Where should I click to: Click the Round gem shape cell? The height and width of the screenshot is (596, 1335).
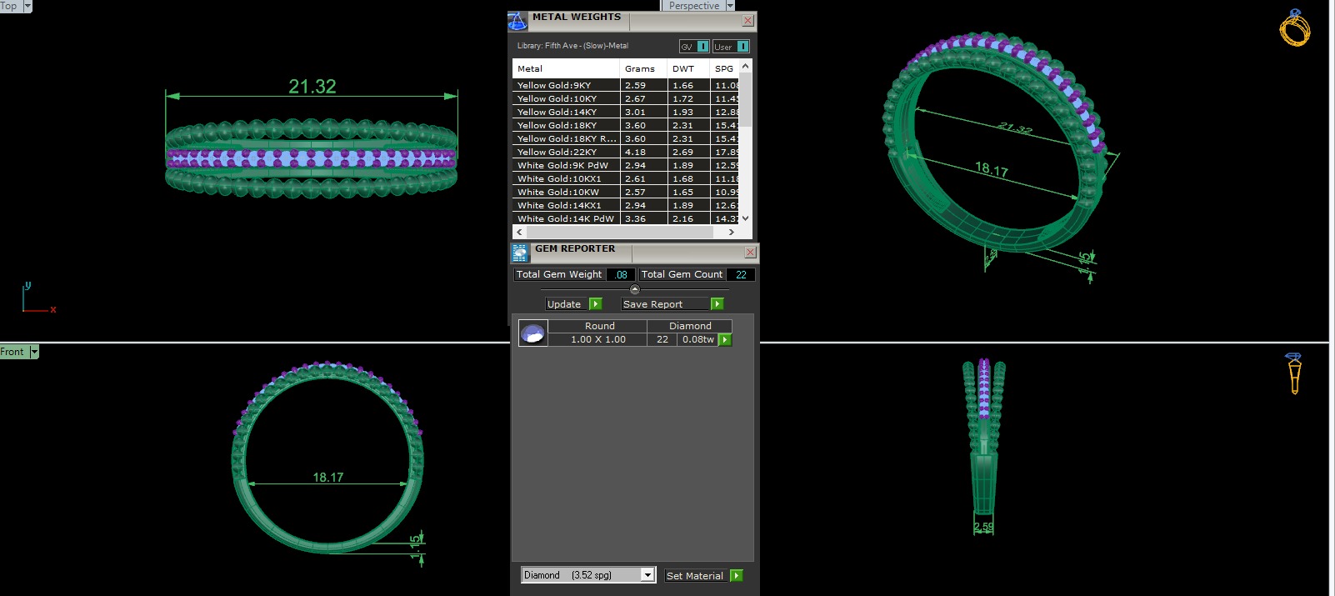point(599,326)
